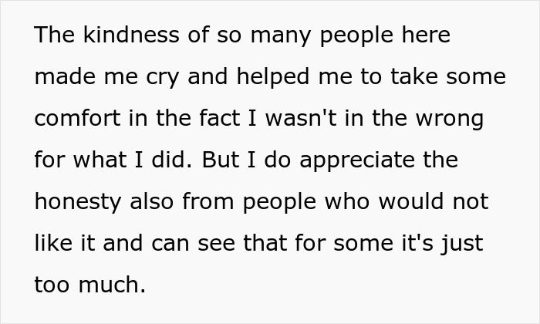Viewport: 540px width, 324px height.
Task: Click the word "just" ending the sixth line
Action: click(464, 244)
